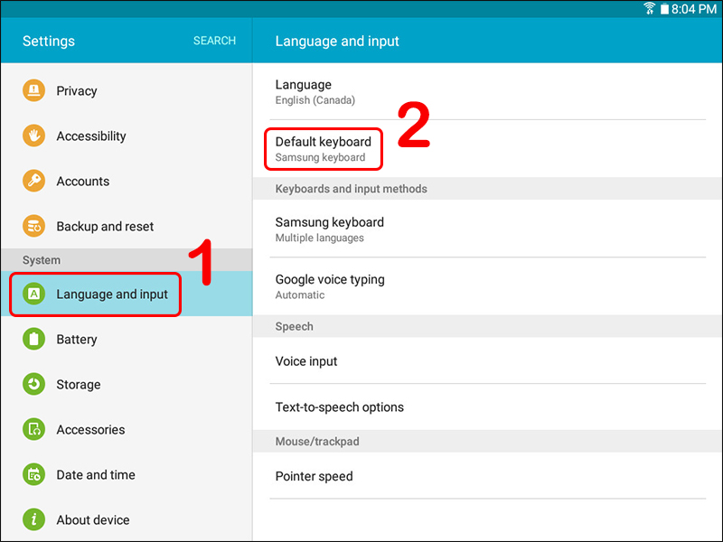Select the Backup and reset icon
The image size is (723, 542).
(33, 226)
